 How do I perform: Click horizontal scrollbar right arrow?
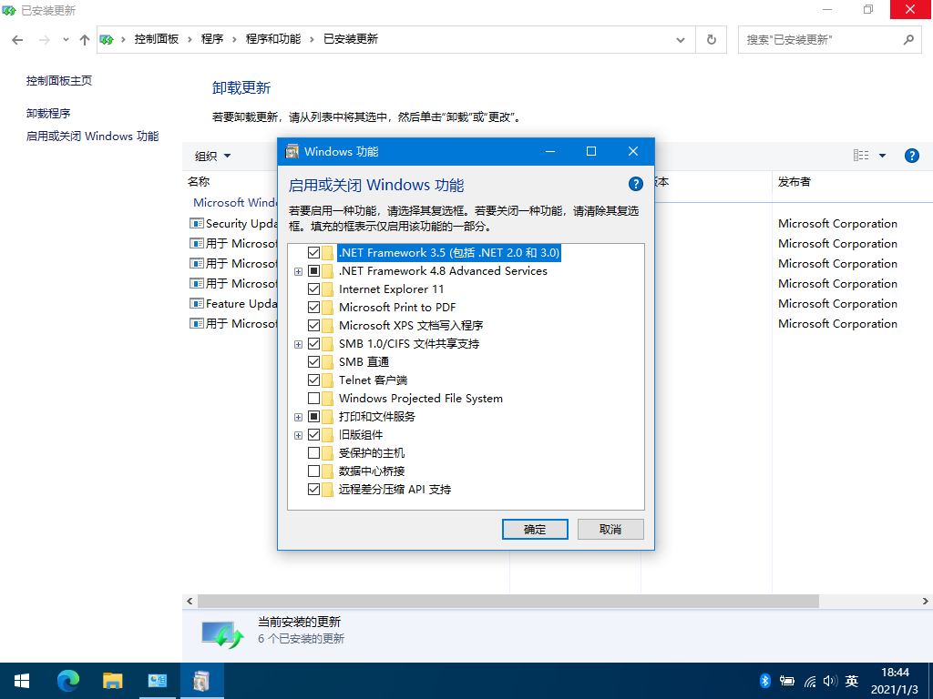[x=926, y=601]
